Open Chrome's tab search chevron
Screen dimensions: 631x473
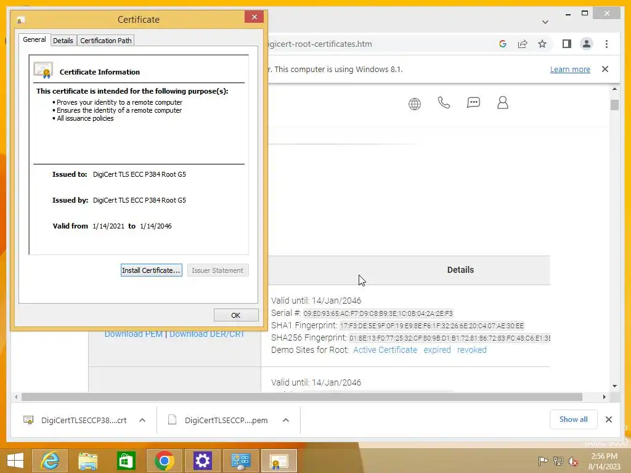[545, 22]
